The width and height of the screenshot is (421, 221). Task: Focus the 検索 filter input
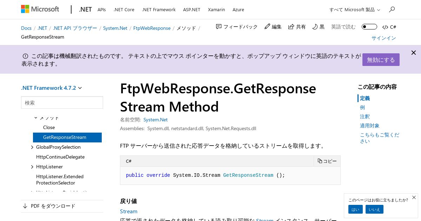[x=62, y=103]
